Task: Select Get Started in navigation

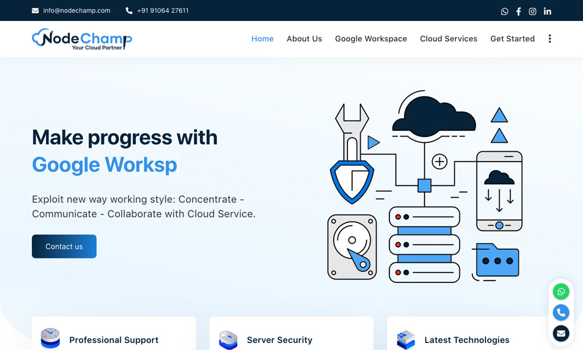Action: (x=512, y=38)
